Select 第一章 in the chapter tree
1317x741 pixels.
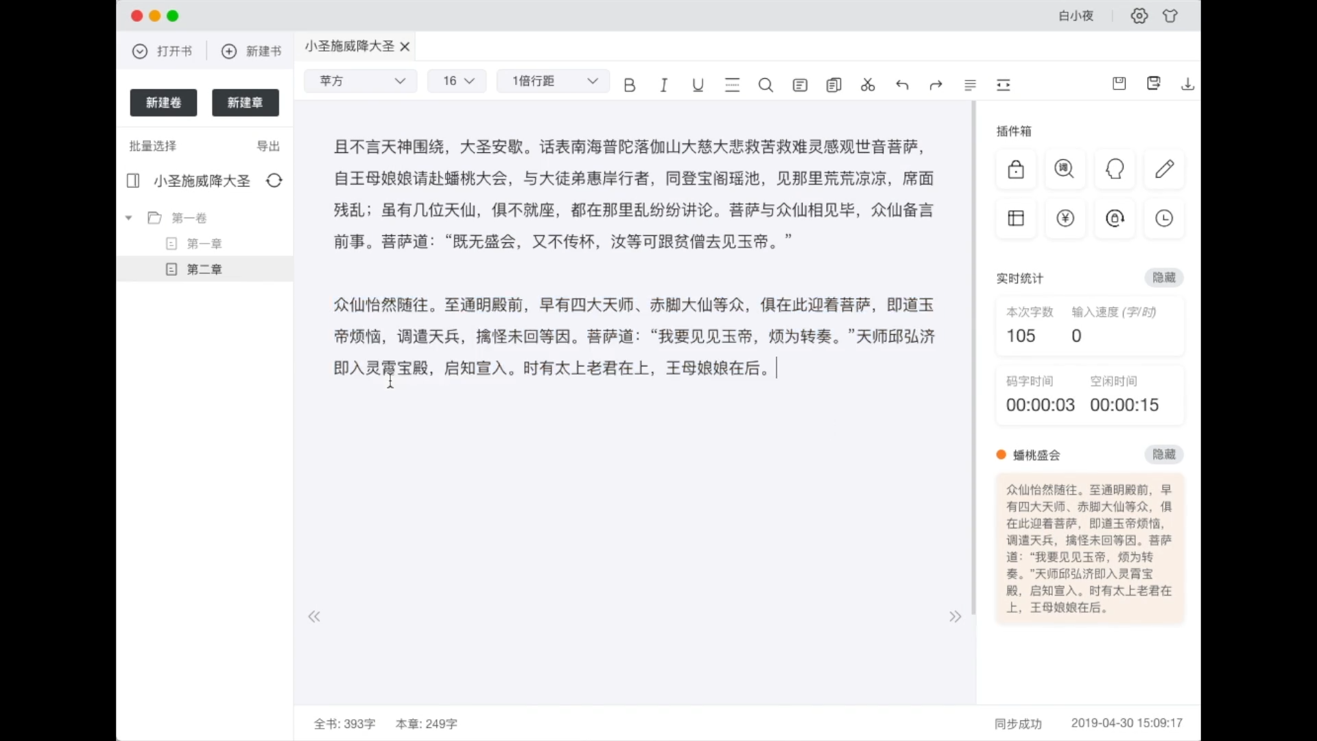[x=204, y=244]
